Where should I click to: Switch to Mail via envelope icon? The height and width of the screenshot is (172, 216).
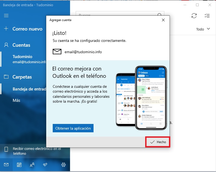(x=6, y=165)
